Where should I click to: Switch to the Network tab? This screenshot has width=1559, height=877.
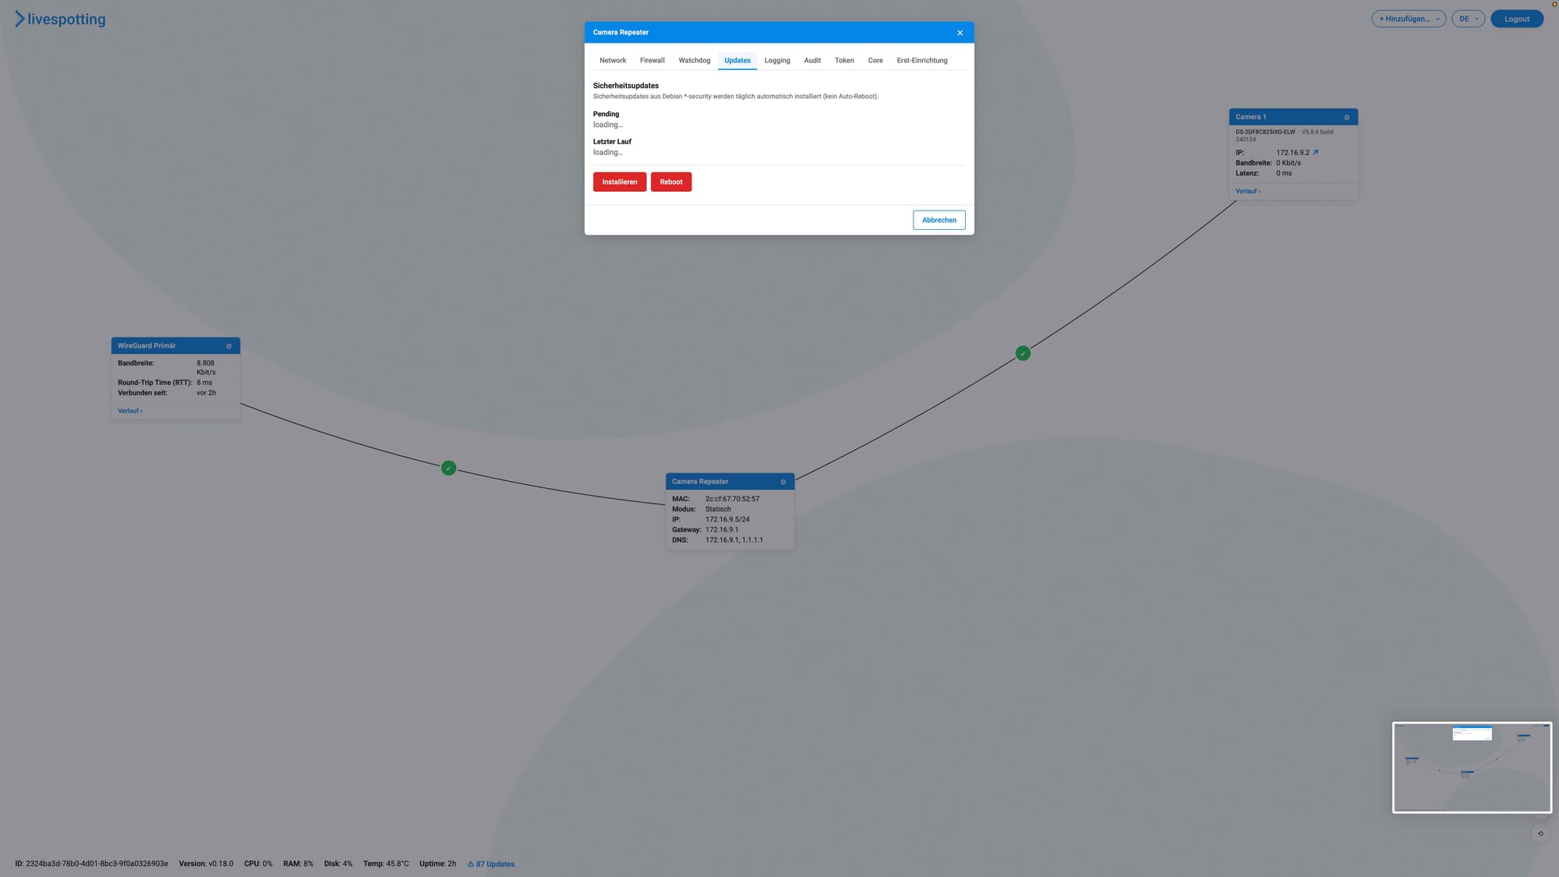click(x=613, y=61)
